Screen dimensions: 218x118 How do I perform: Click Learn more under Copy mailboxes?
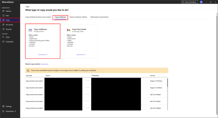click(x=42, y=54)
